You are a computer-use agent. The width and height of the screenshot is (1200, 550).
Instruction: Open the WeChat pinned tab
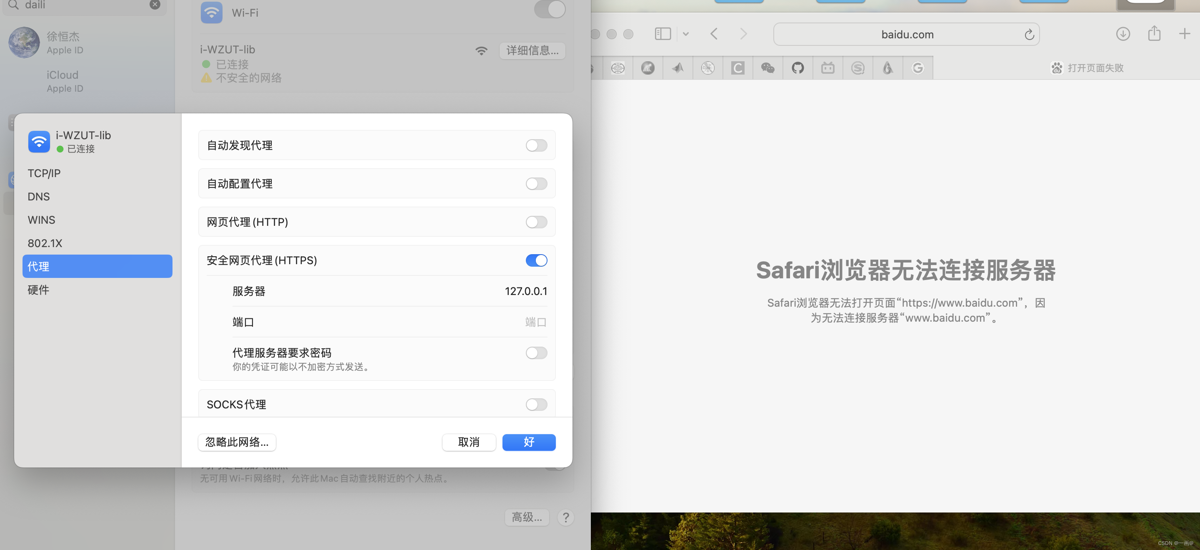767,68
